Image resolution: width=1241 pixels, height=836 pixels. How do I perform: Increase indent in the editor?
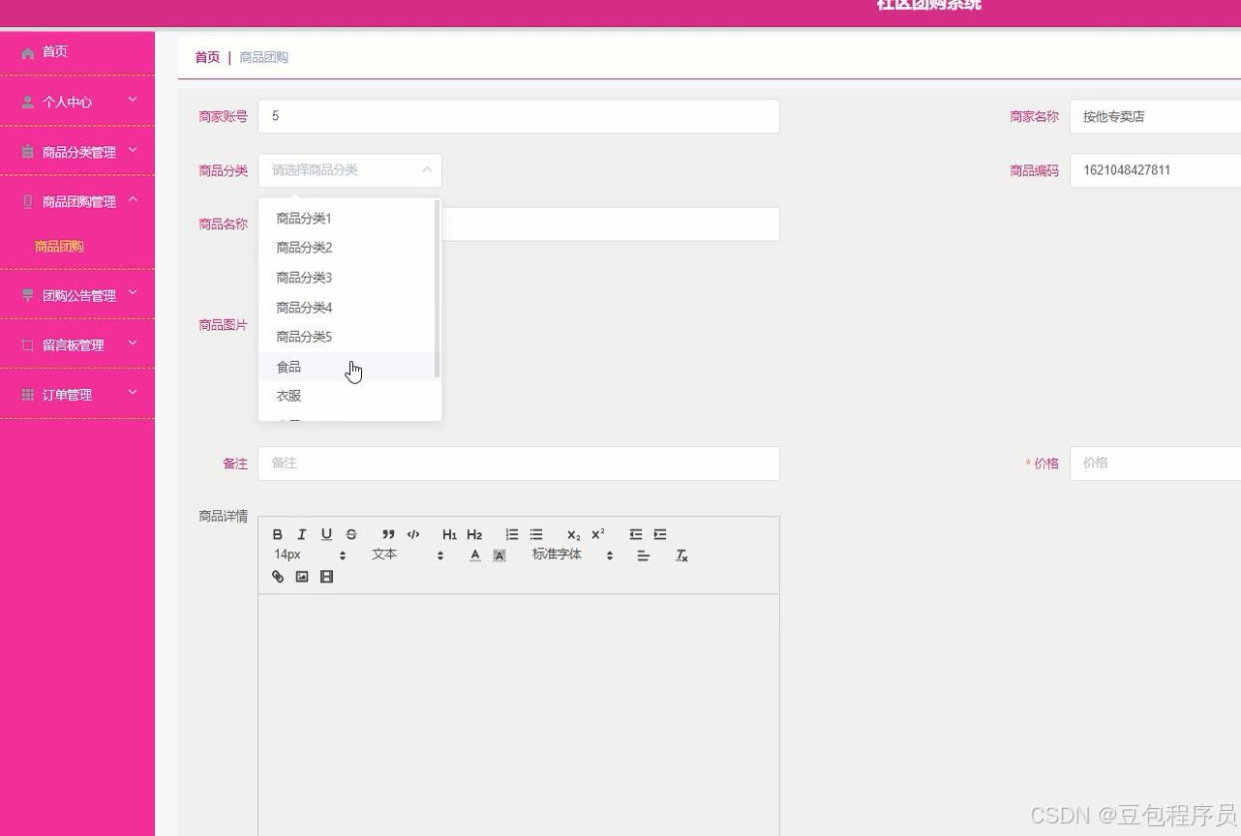tap(660, 534)
